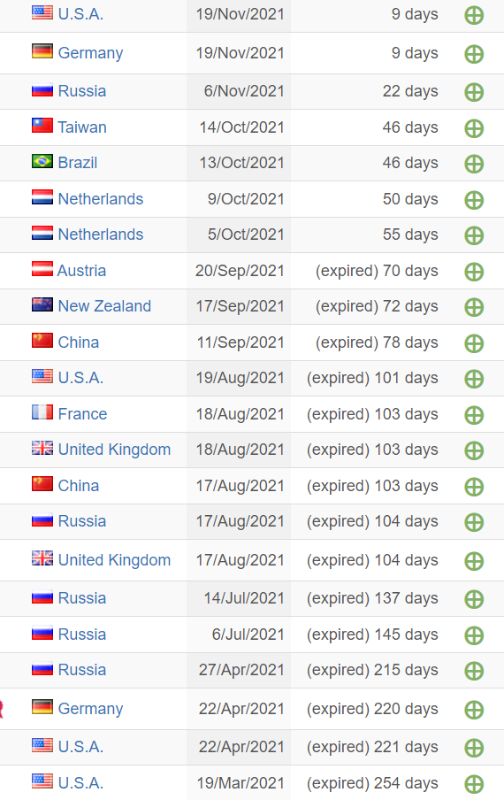Screen dimensions: 504x800
Task: Click plus icon on New Zealand row
Action: coord(474,307)
